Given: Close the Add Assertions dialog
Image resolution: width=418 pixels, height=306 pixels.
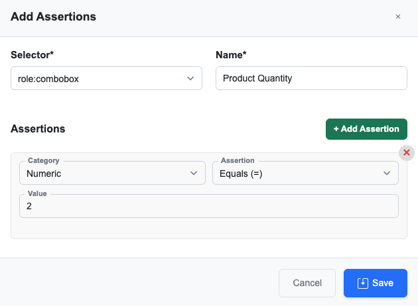Looking at the screenshot, I should pos(398,17).
